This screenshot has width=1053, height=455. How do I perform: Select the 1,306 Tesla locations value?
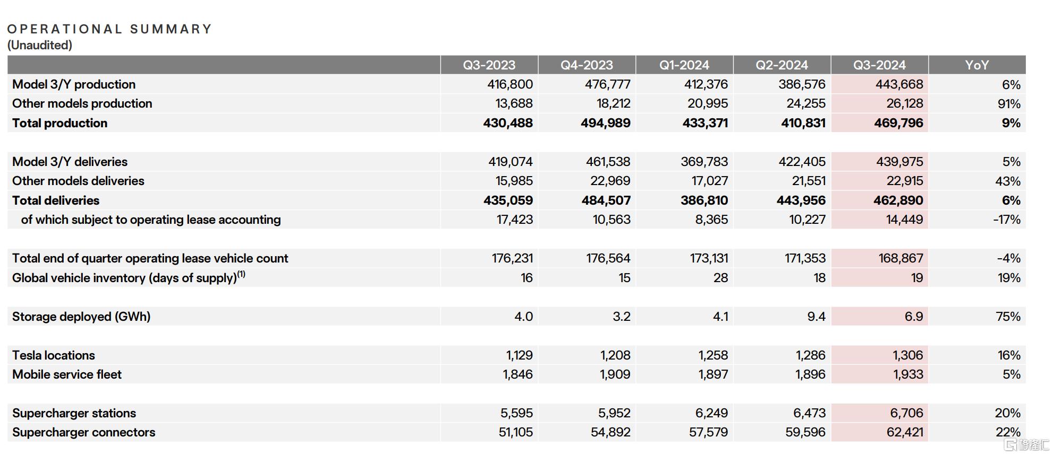(907, 355)
